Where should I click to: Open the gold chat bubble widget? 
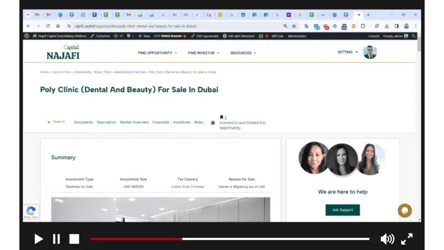[x=405, y=211]
